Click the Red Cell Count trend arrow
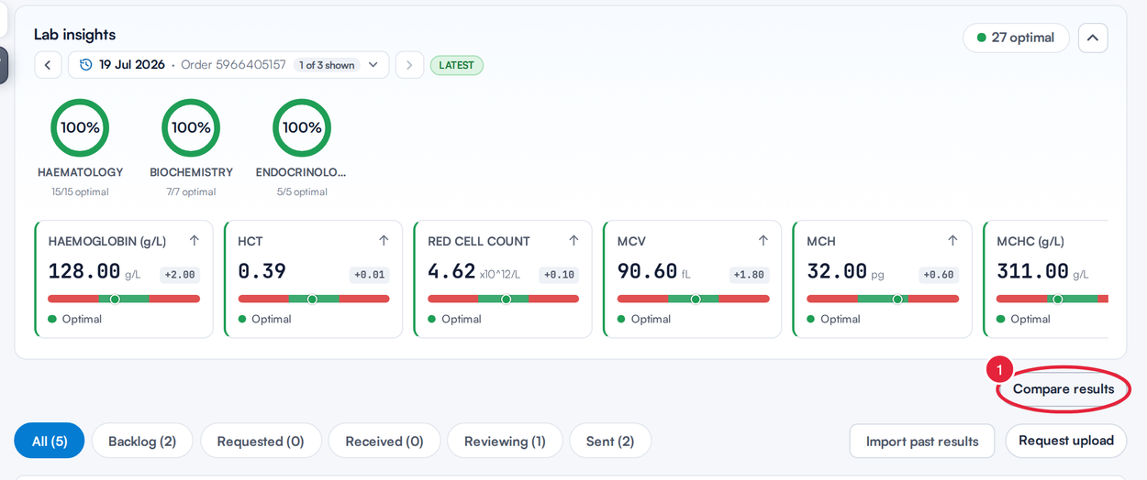1147x480 pixels. (573, 241)
